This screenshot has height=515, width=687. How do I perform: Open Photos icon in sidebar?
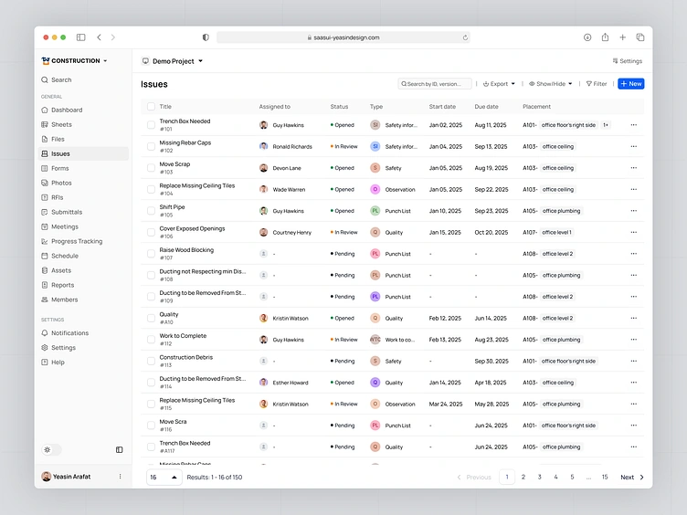(44, 183)
